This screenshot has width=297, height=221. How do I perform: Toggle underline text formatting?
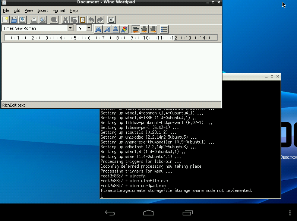[x=116, y=29]
